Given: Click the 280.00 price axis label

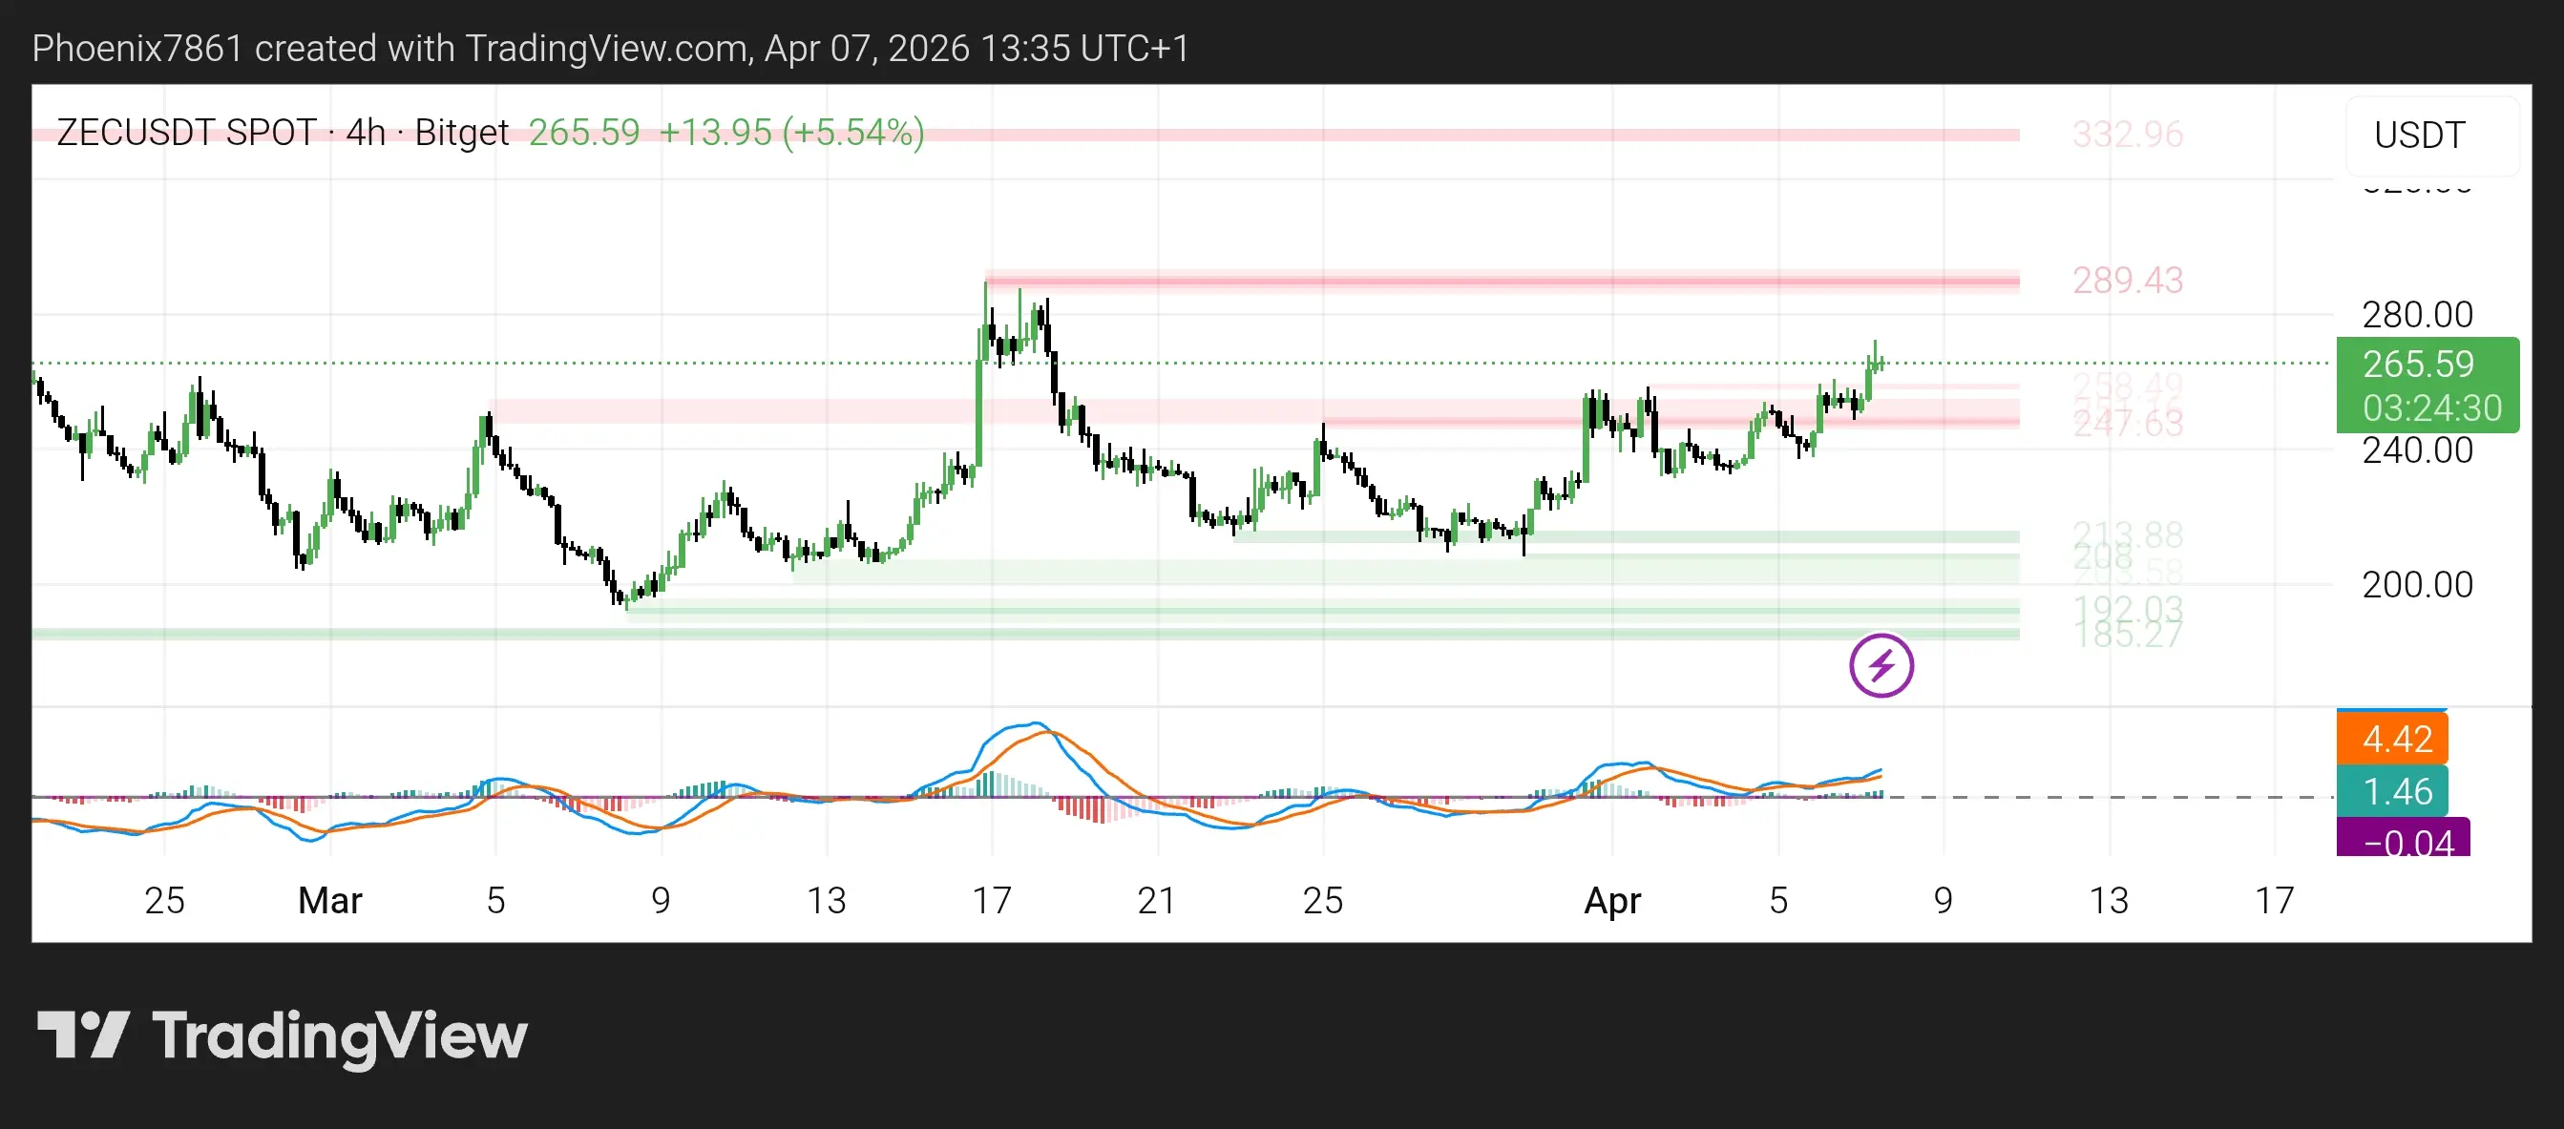Looking at the screenshot, I should click(x=2417, y=315).
